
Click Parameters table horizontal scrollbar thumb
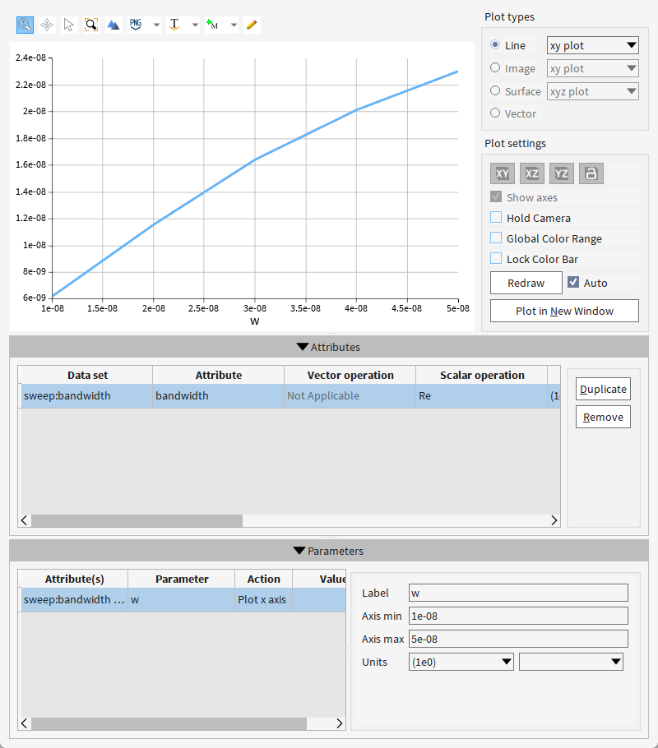(x=169, y=723)
